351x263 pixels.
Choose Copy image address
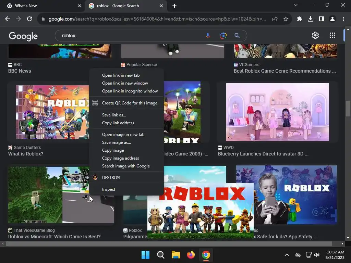pyautogui.click(x=126, y=158)
